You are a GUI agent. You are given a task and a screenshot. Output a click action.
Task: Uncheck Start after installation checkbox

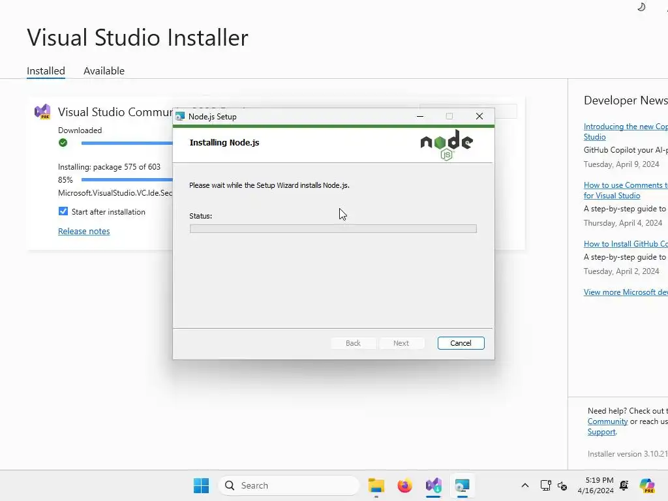pyautogui.click(x=63, y=211)
